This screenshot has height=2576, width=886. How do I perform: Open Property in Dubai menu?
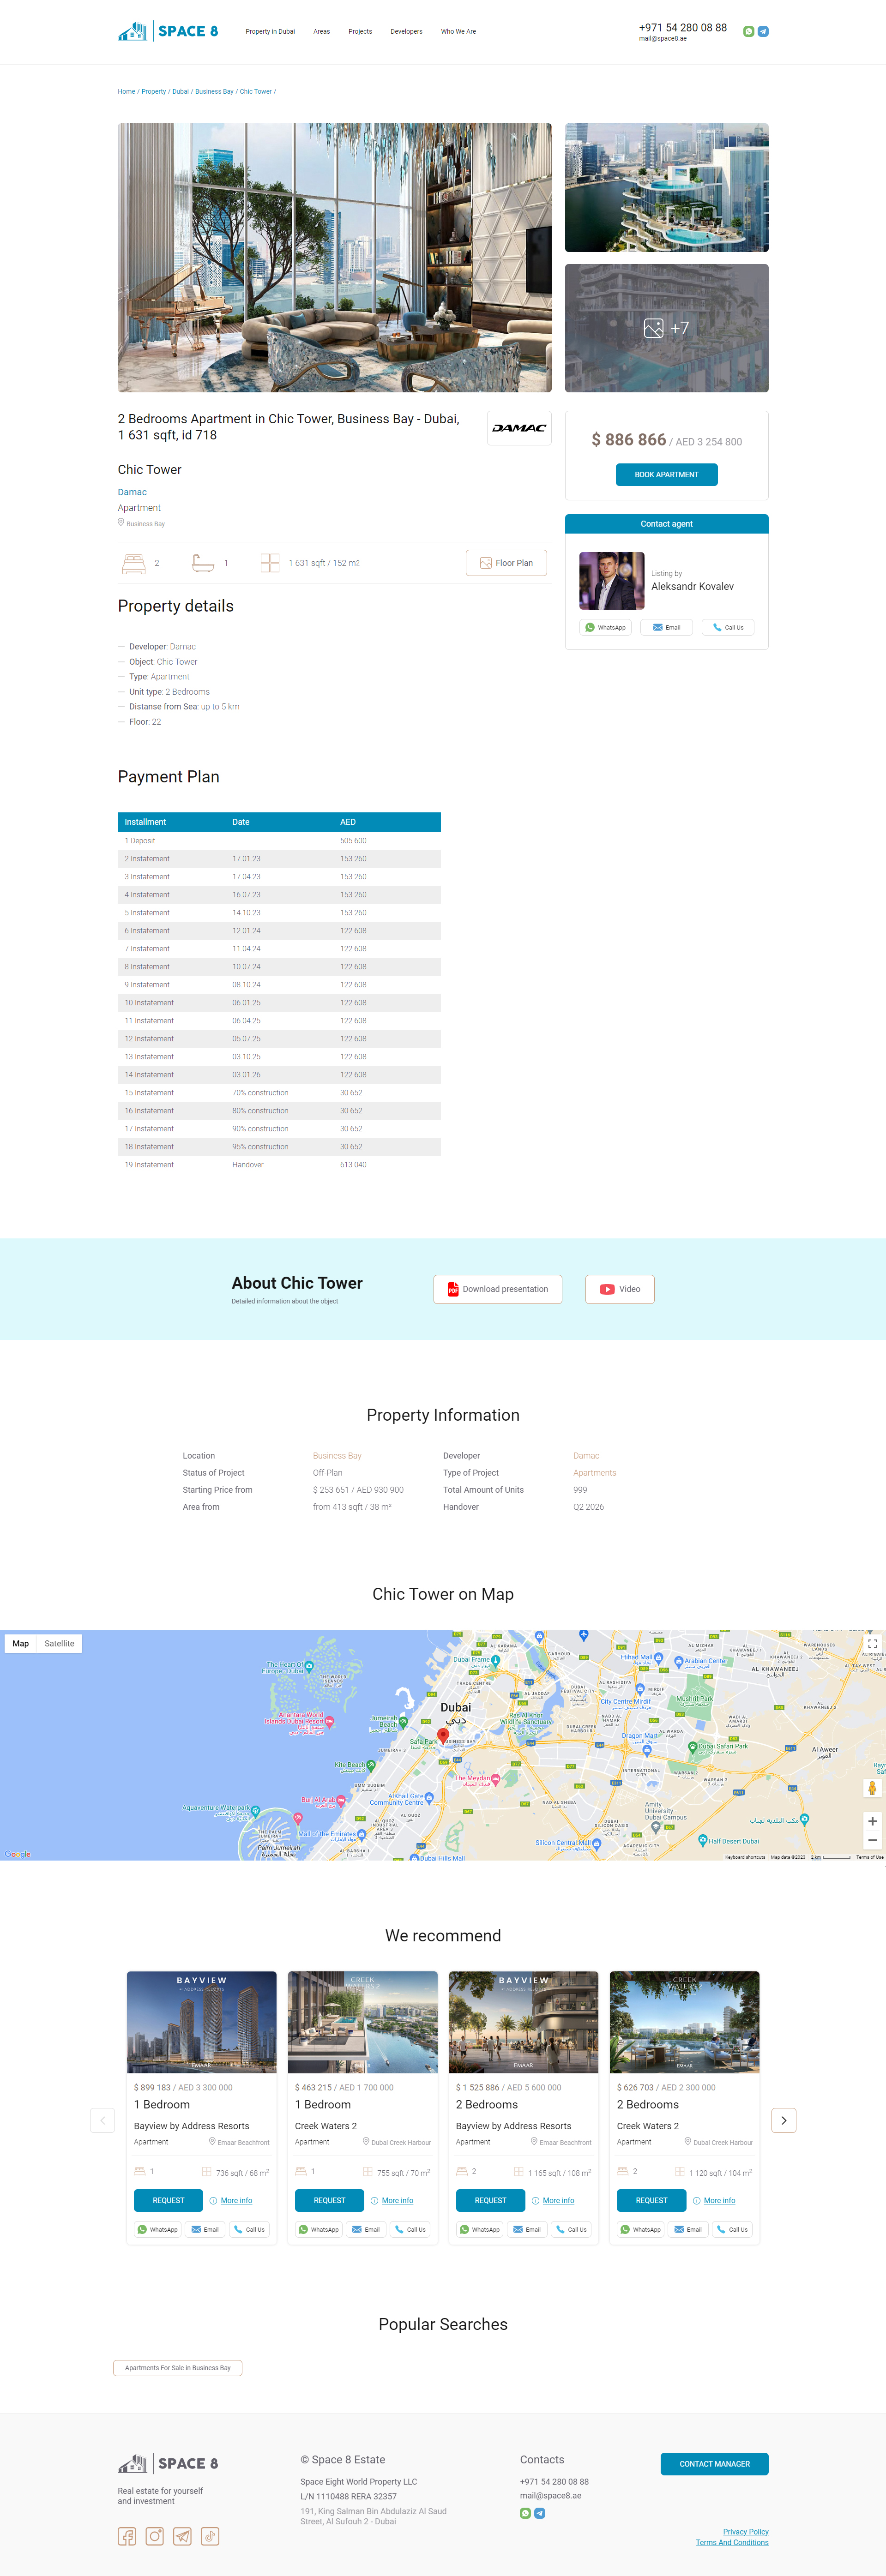tap(270, 32)
